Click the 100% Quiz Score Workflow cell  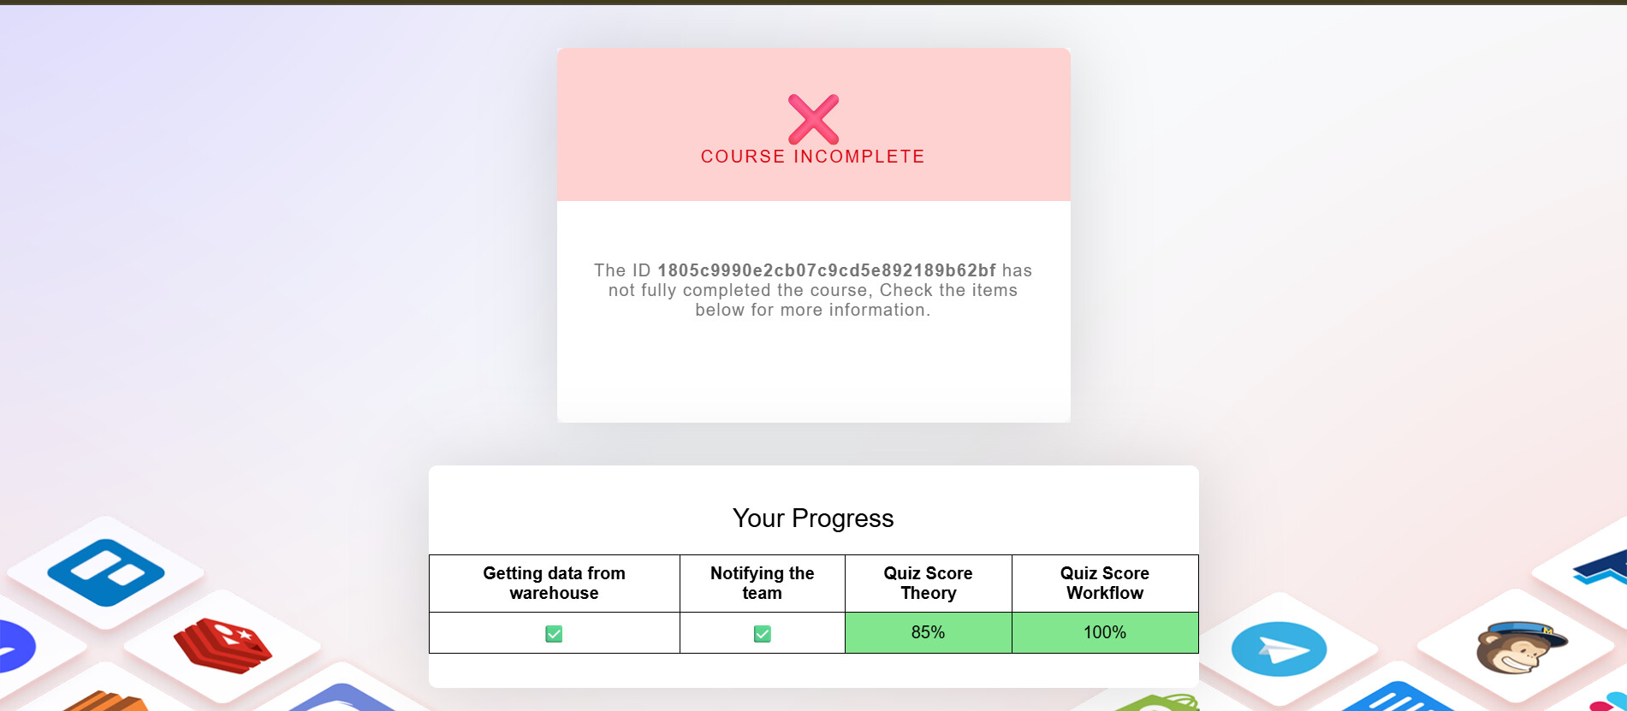coord(1105,632)
